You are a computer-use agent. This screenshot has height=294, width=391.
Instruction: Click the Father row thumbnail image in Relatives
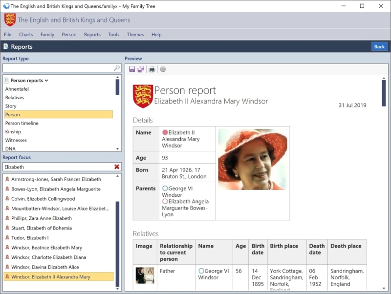145,275
